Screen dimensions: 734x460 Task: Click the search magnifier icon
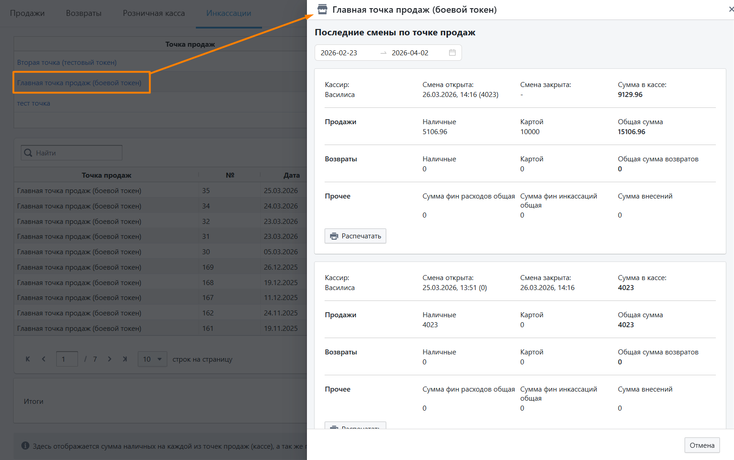(28, 153)
